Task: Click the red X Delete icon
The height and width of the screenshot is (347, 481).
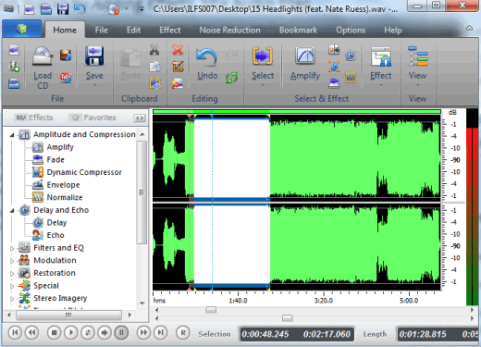Action: coord(178,50)
